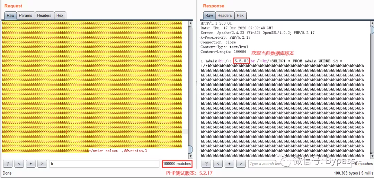Image resolution: width=374 pixels, height=178 pixels.
Task: Click the 'Response' panel heading
Action: click(214, 6)
